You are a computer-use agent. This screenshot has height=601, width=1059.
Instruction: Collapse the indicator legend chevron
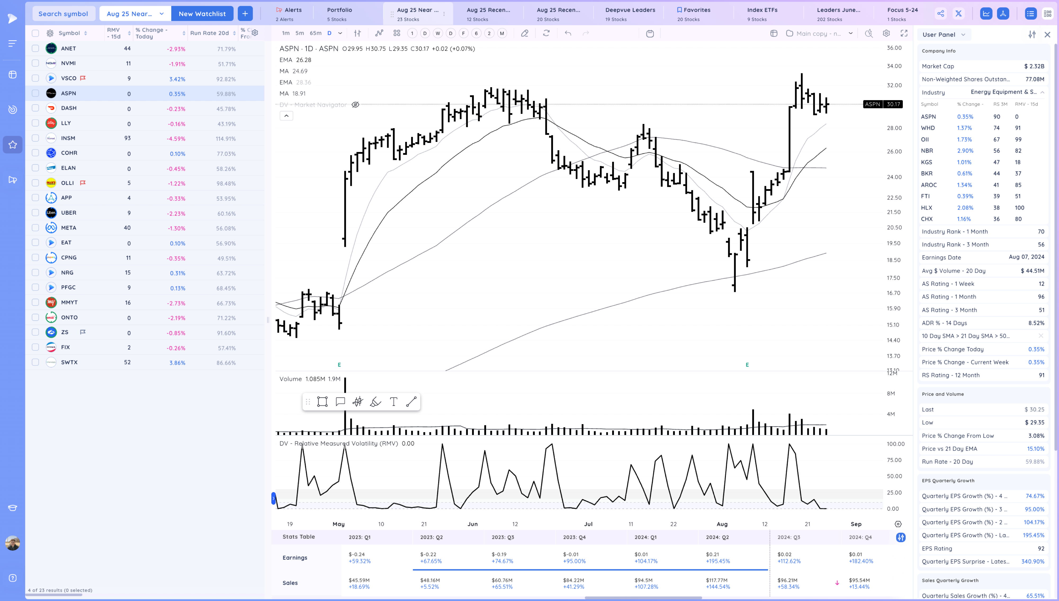(x=286, y=116)
